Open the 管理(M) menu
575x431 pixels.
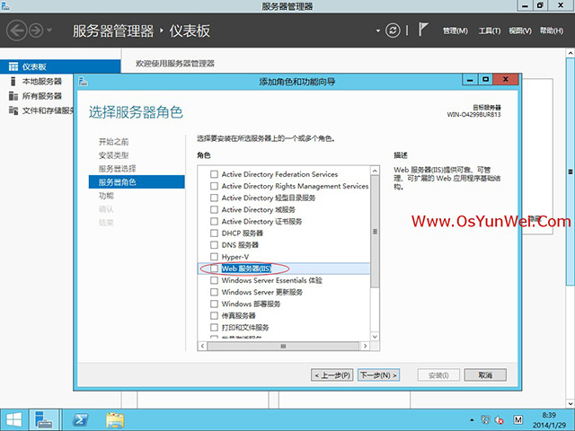point(456,31)
